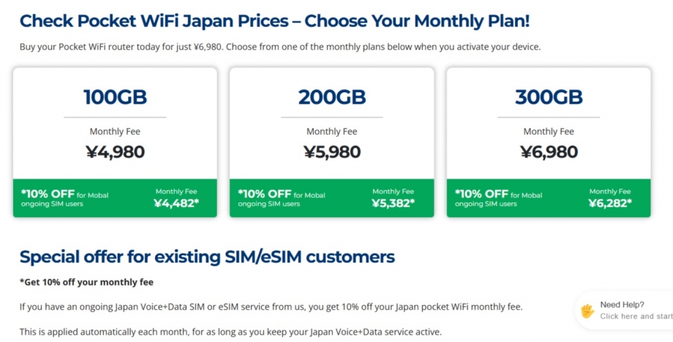Click the Check Pocket WiFi Japan Prices heading
This screenshot has width=673, height=342.
pyautogui.click(x=274, y=20)
